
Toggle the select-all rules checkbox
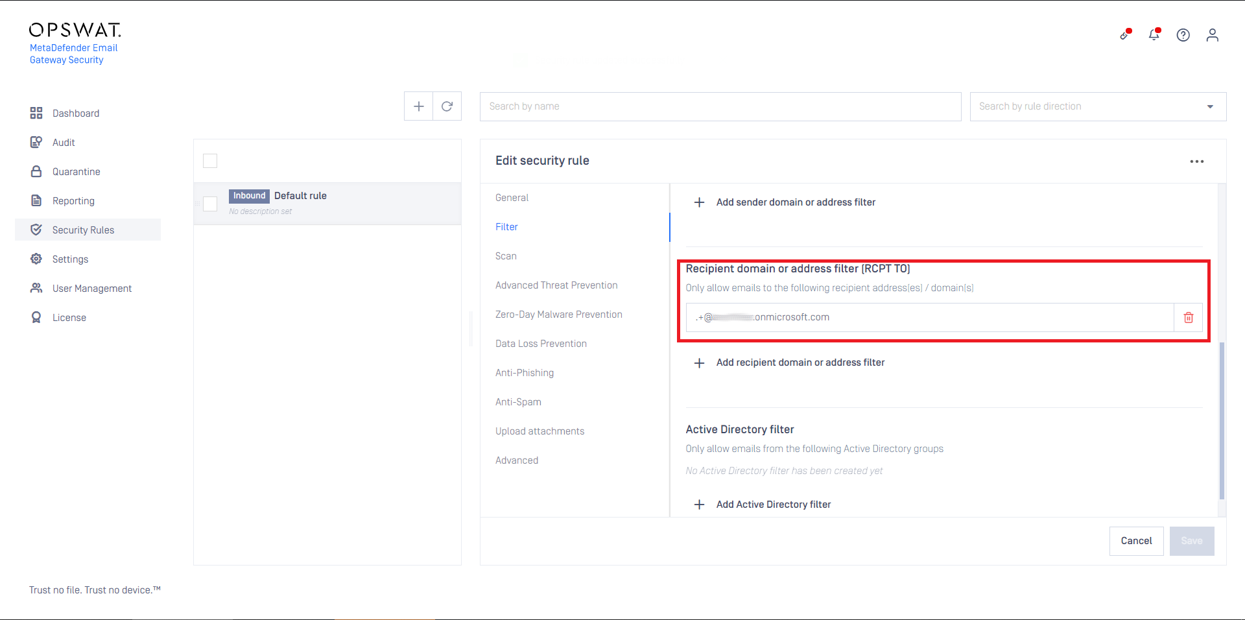210,161
